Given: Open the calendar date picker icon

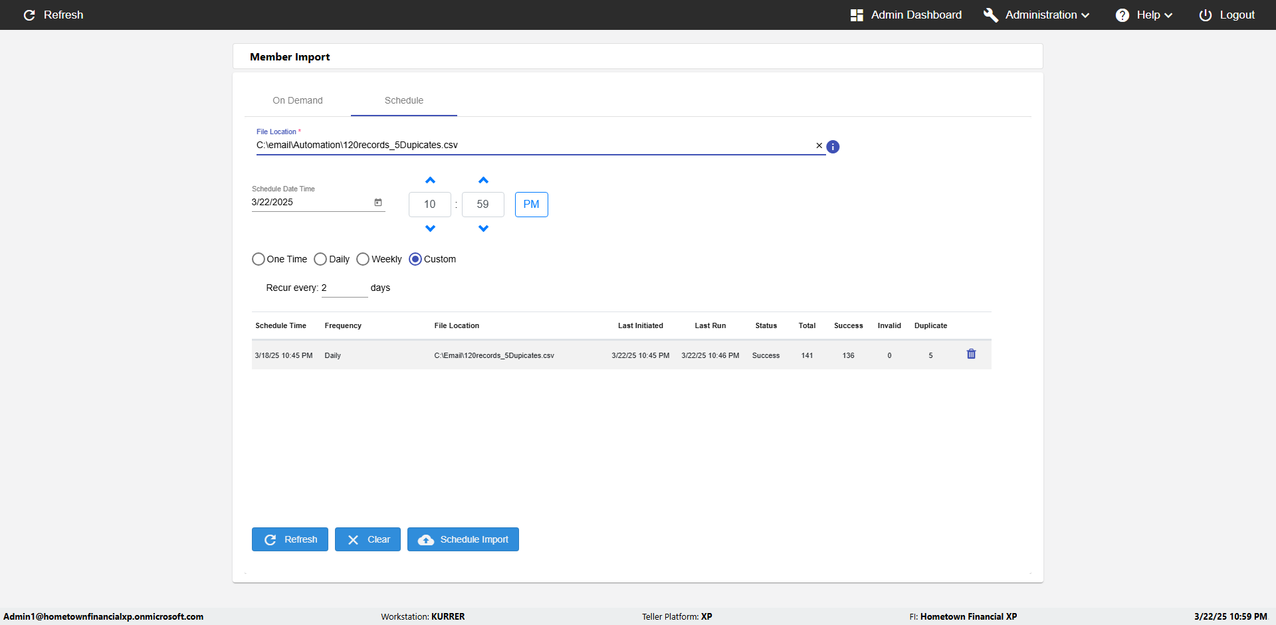Looking at the screenshot, I should [x=378, y=202].
